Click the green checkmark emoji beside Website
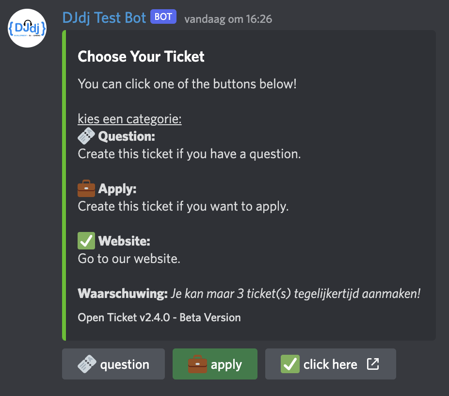 (x=86, y=241)
